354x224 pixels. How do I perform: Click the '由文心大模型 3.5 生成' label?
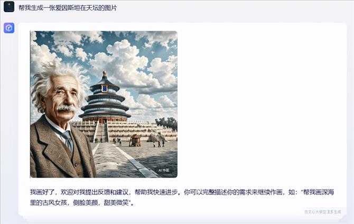pos(323,212)
